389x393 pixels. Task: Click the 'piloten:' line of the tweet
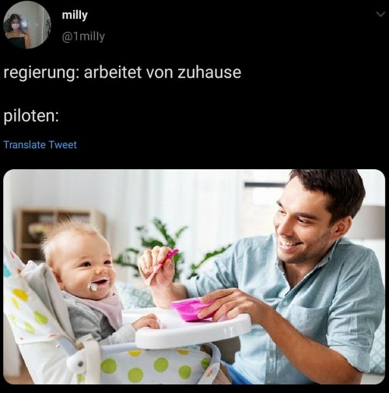coord(31,115)
